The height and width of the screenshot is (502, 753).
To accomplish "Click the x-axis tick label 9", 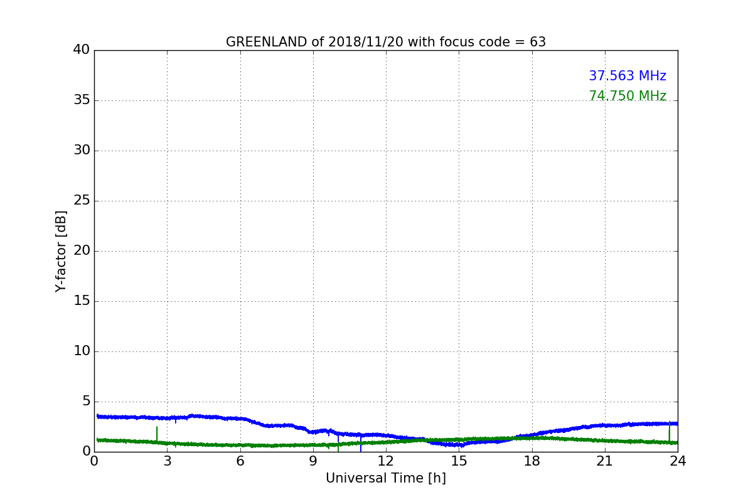I will (313, 461).
